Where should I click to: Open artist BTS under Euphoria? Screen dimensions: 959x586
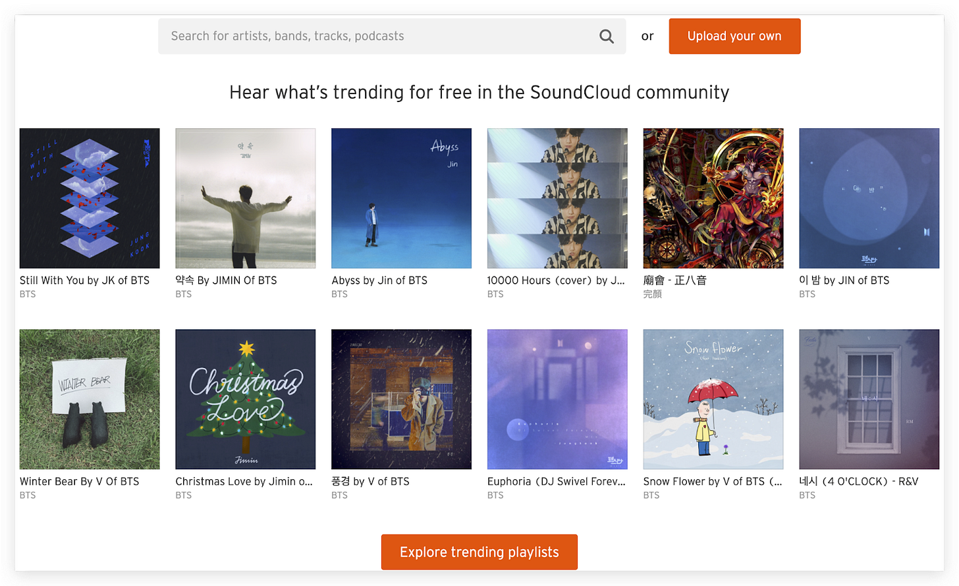[495, 495]
